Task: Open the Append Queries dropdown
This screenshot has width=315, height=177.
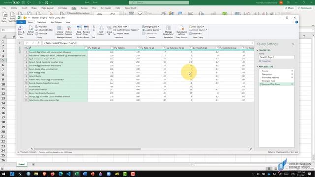Action: [x=152, y=30]
